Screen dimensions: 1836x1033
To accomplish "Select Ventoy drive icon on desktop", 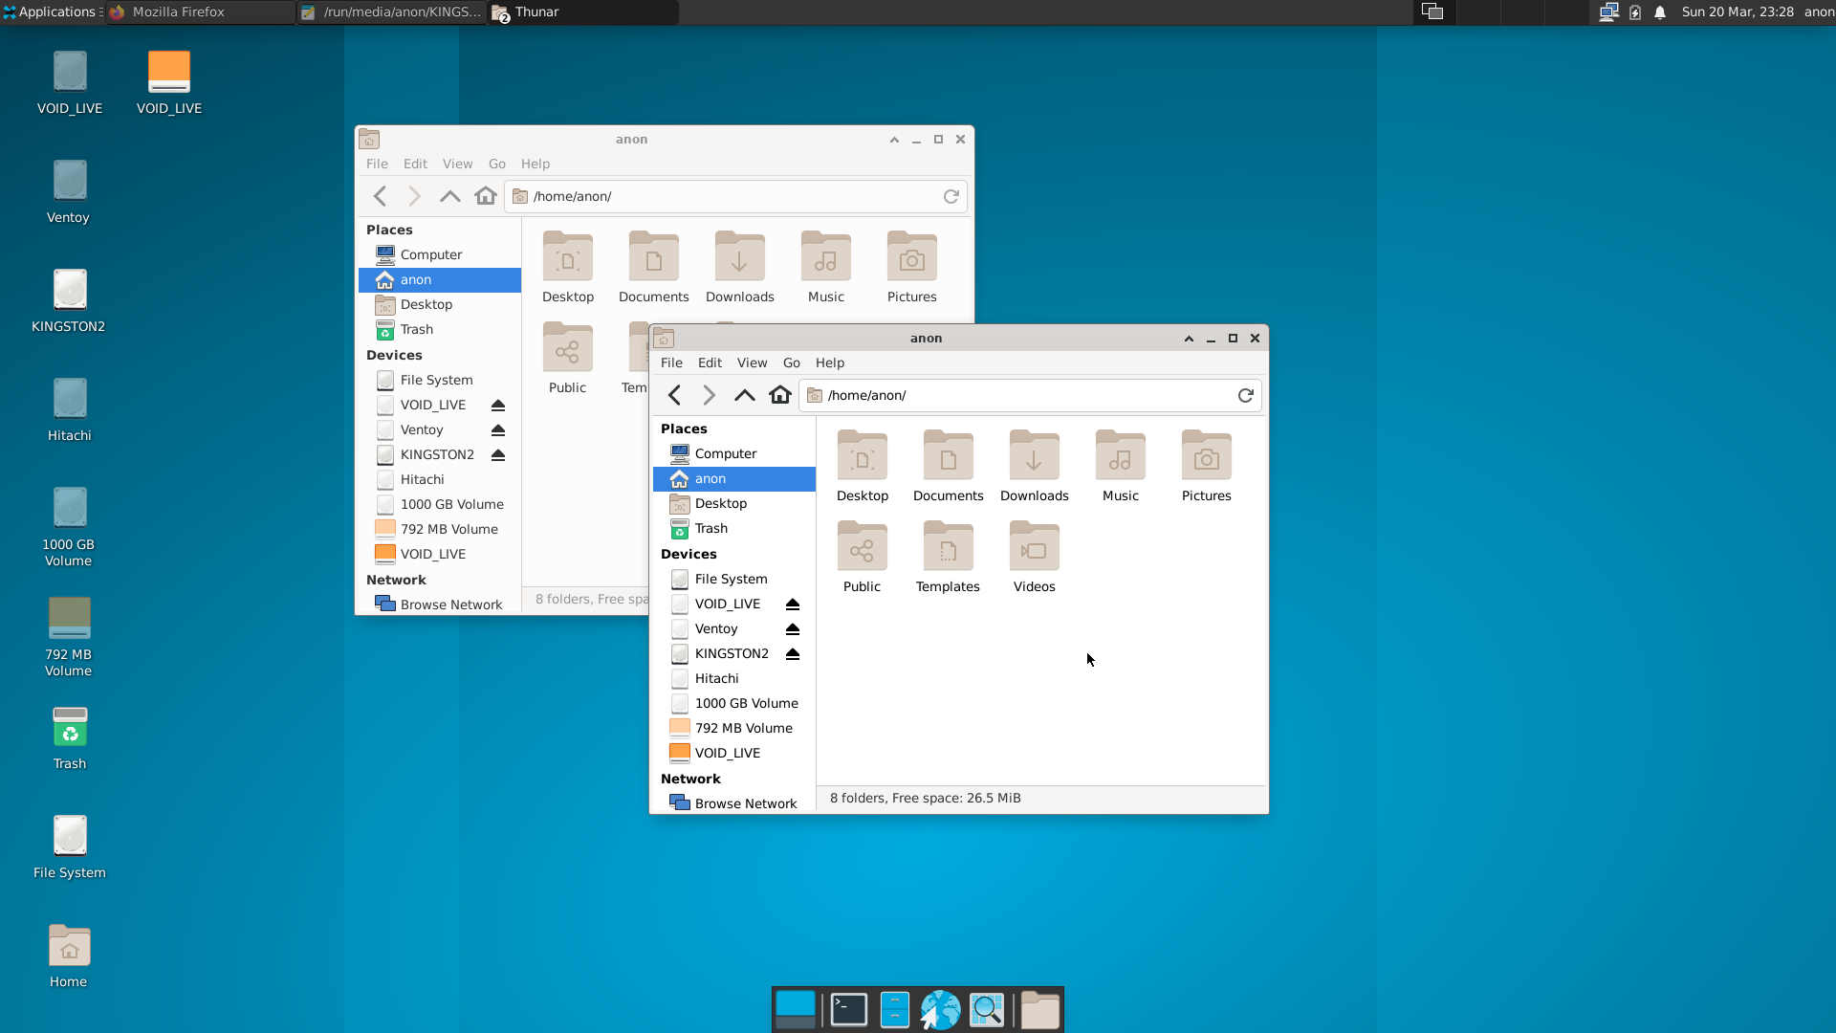I will tap(69, 192).
